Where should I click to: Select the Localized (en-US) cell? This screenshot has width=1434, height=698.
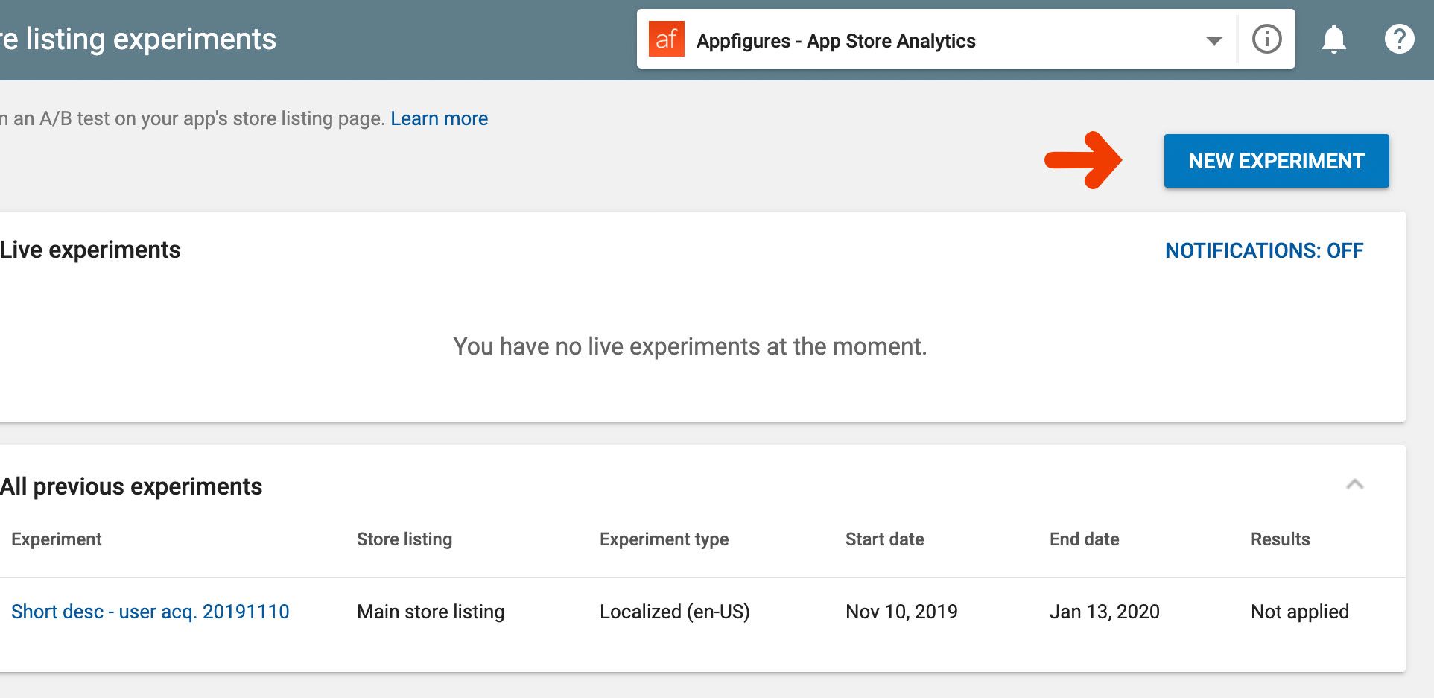point(675,612)
